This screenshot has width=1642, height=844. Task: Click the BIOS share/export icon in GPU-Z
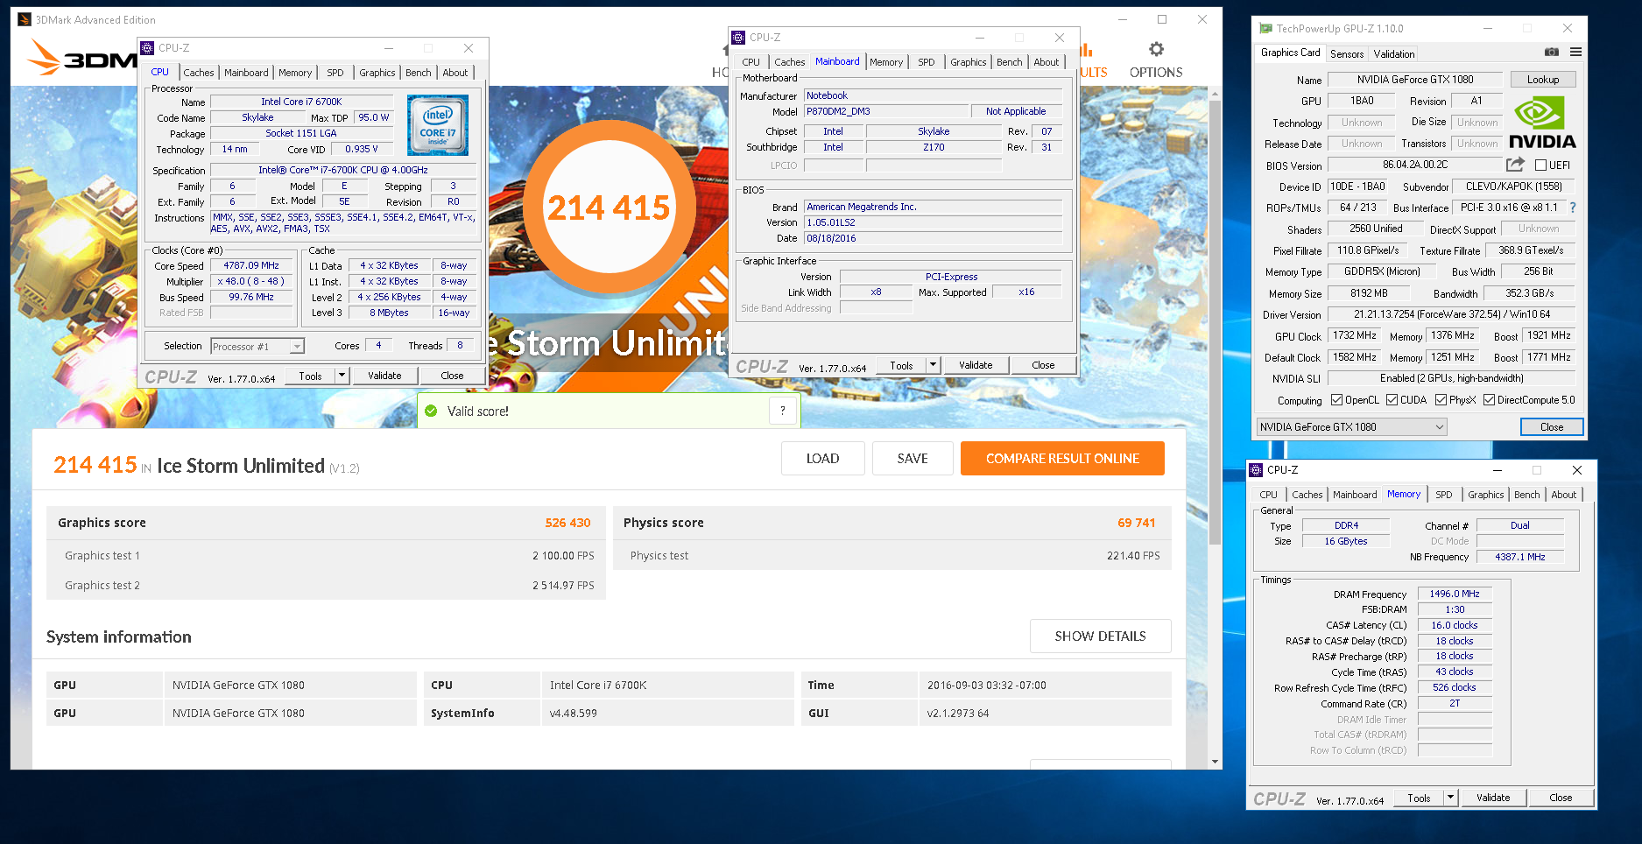[1515, 165]
